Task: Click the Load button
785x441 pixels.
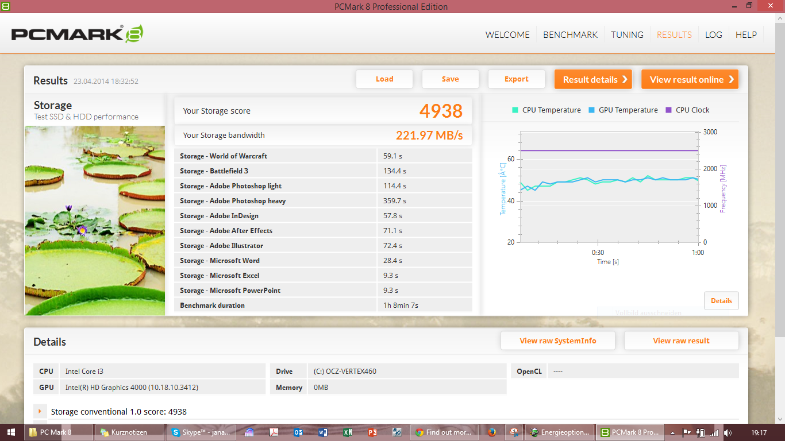Action: (384, 79)
